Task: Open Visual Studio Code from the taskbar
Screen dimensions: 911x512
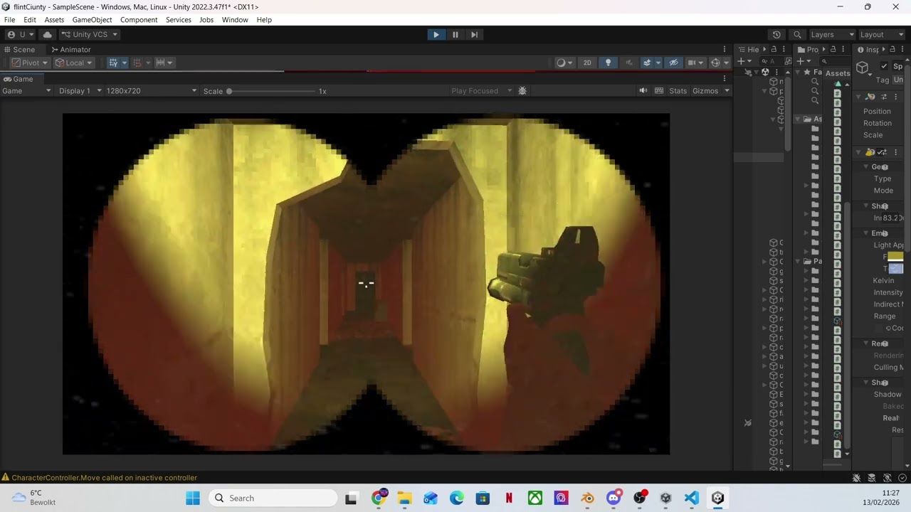Action: pyautogui.click(x=691, y=498)
